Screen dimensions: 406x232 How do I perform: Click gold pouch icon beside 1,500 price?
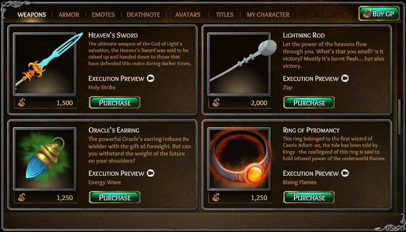[21, 103]
